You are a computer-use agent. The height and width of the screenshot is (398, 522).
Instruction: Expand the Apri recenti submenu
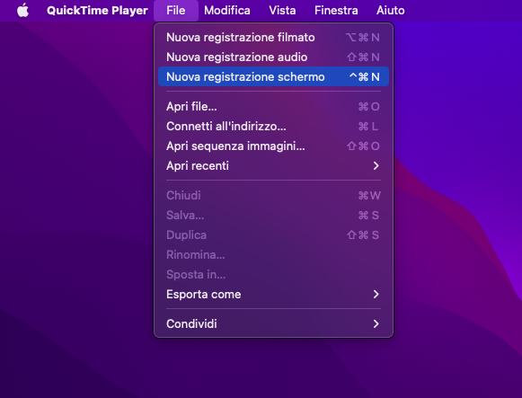click(x=273, y=165)
